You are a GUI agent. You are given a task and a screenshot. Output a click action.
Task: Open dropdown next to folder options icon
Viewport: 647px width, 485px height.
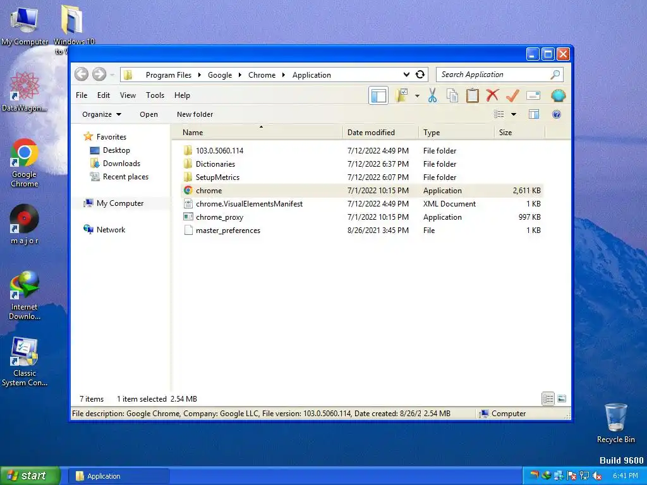pos(417,96)
